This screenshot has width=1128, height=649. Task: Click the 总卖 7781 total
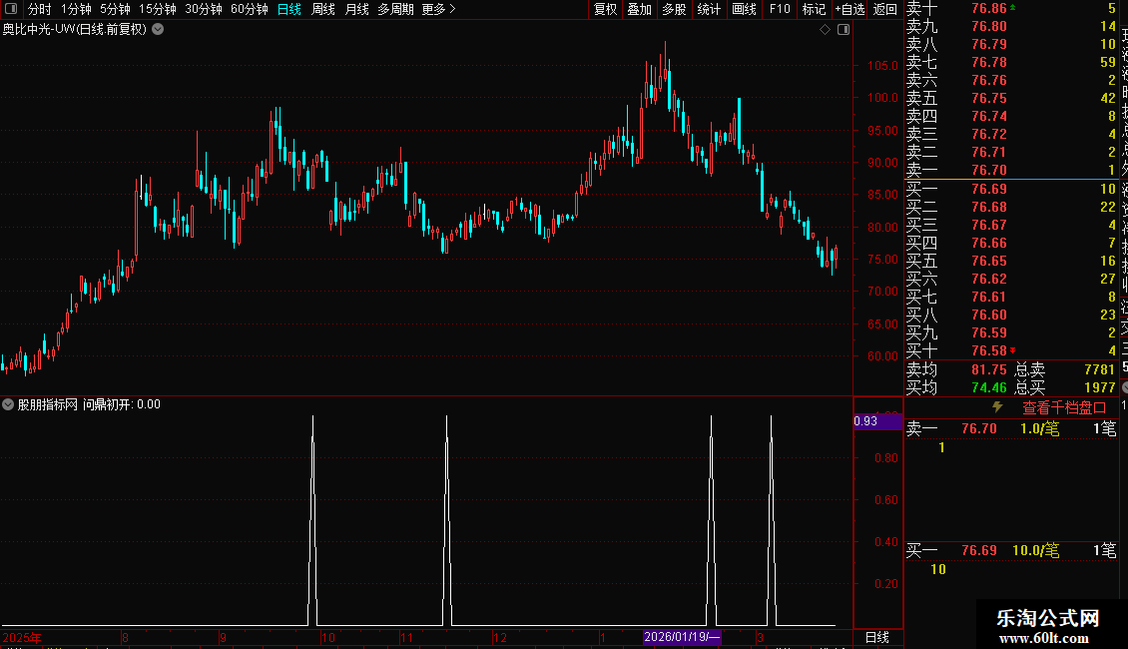(x=1065, y=369)
